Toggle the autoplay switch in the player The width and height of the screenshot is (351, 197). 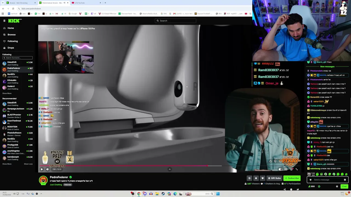pyautogui.click(x=280, y=169)
